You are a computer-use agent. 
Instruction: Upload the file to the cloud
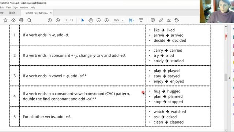coord(14,21)
